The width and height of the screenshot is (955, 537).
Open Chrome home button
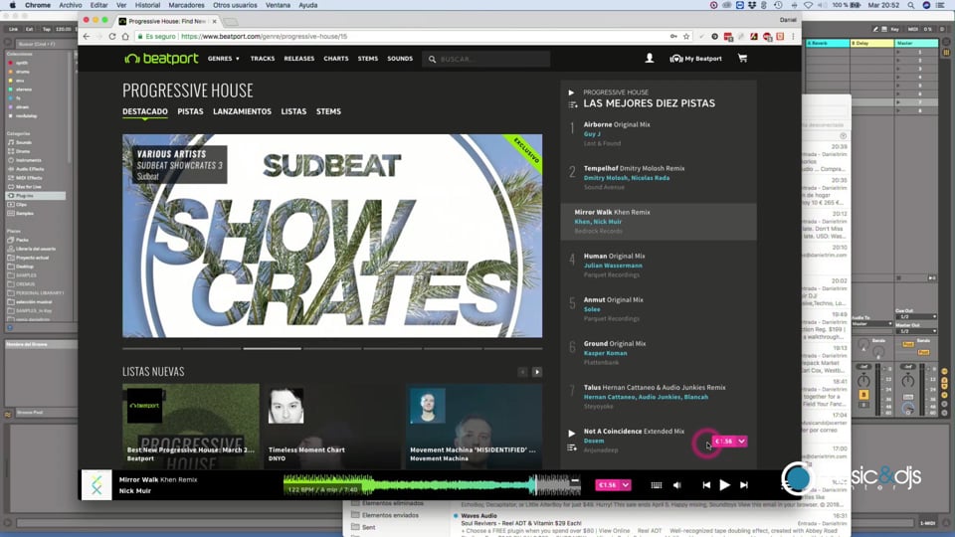tap(125, 37)
